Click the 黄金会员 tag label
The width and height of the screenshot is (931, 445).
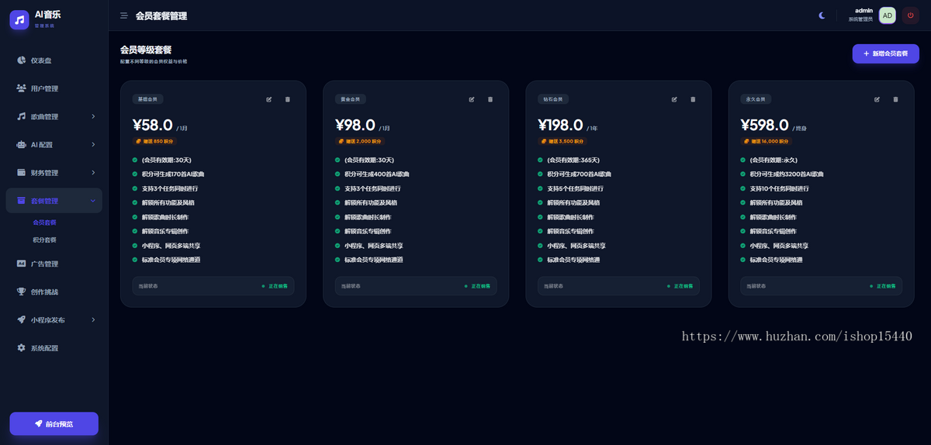tap(350, 99)
